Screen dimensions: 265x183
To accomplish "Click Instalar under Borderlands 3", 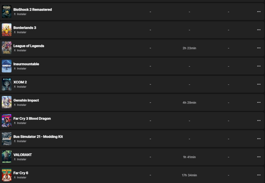I will point(21,32).
